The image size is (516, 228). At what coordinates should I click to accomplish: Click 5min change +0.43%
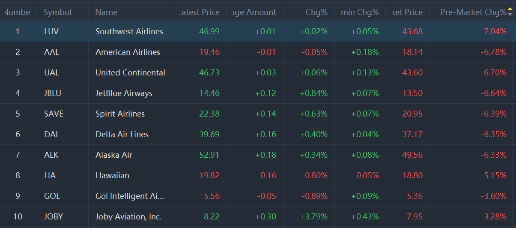(x=365, y=216)
